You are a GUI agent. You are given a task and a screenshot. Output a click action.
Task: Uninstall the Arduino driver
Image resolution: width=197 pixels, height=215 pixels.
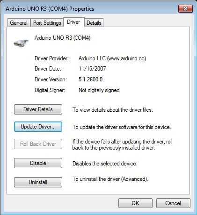(x=38, y=182)
